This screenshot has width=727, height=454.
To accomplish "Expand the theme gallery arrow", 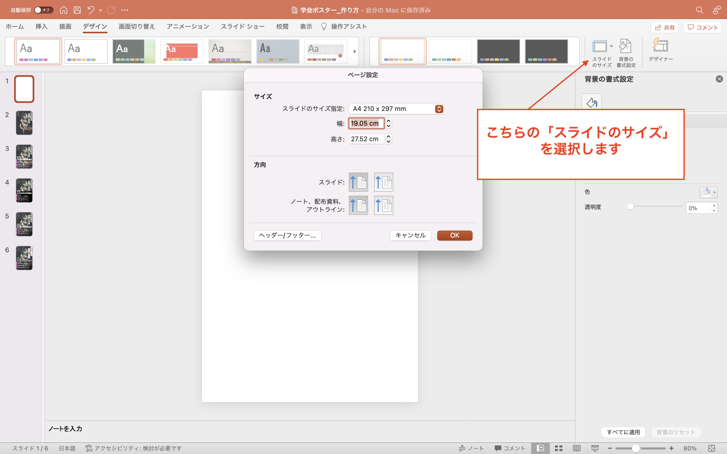I will point(354,51).
